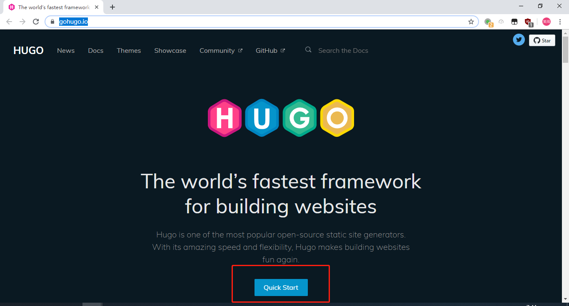Click the paragraph starting Hugo is one of

(x=281, y=247)
